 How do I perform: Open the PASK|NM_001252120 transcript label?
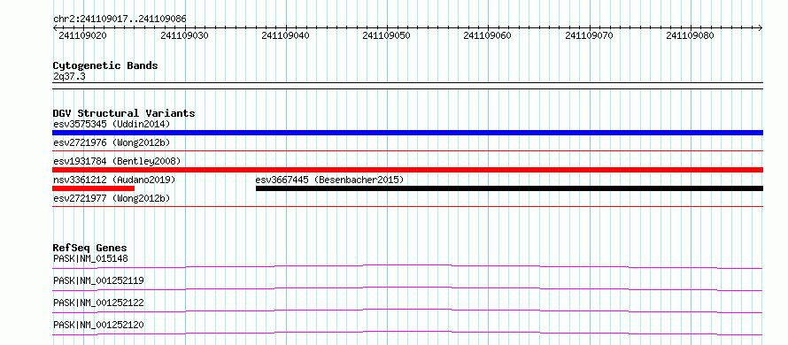[x=98, y=325]
